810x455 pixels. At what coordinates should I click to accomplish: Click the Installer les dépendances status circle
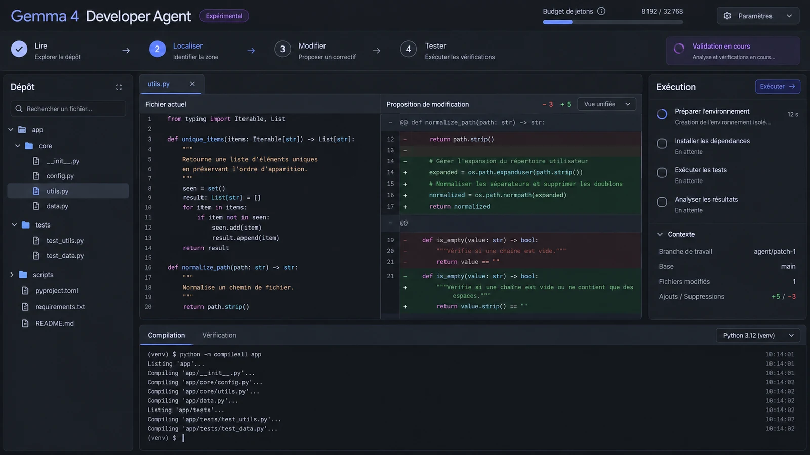(x=662, y=144)
